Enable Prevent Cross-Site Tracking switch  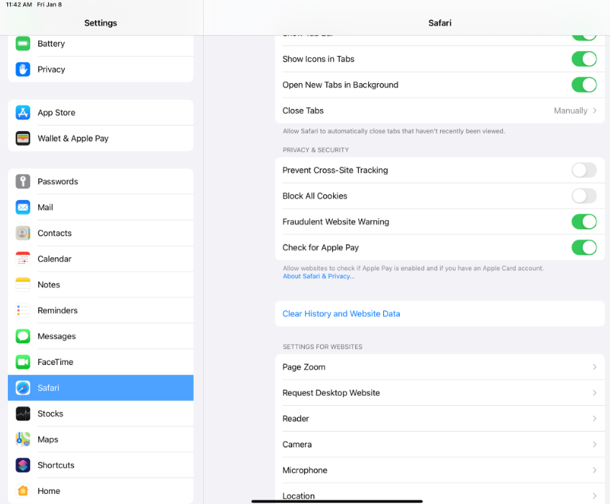[583, 170]
